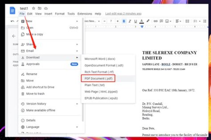Viewport: 211px width, 140px height.
Task: Download as Microsoft Word (.docx)
Action: pos(108,59)
